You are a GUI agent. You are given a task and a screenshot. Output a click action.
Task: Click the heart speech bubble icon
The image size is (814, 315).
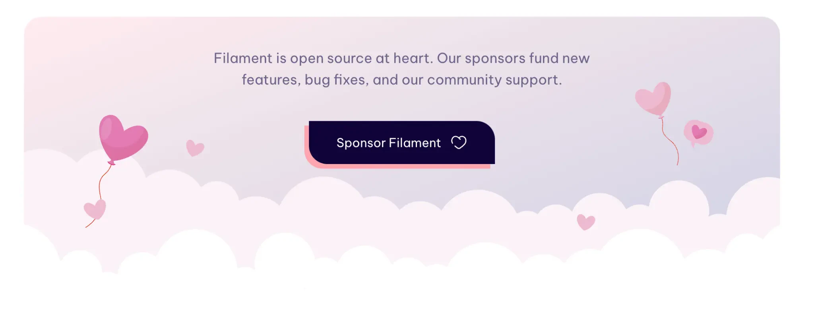pyautogui.click(x=698, y=132)
